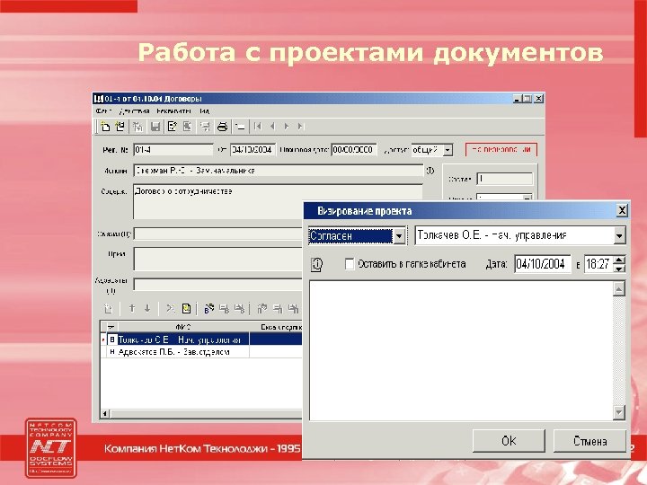Click the greyed list icon before printer
The width and height of the screenshot is (647, 485).
pos(205,127)
